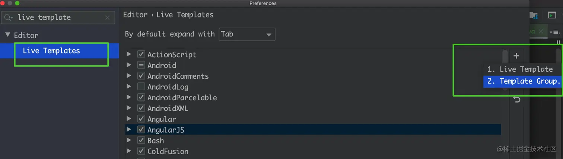Expand the AndroidParcelable group arrow
The image size is (563, 159).
[129, 97]
